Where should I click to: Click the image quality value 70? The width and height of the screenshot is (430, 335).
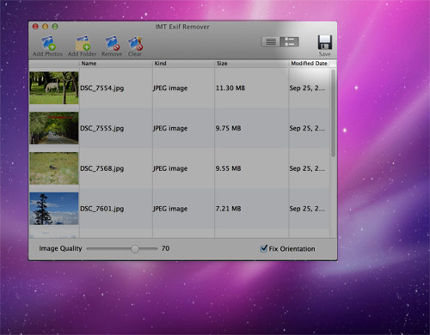pos(165,248)
